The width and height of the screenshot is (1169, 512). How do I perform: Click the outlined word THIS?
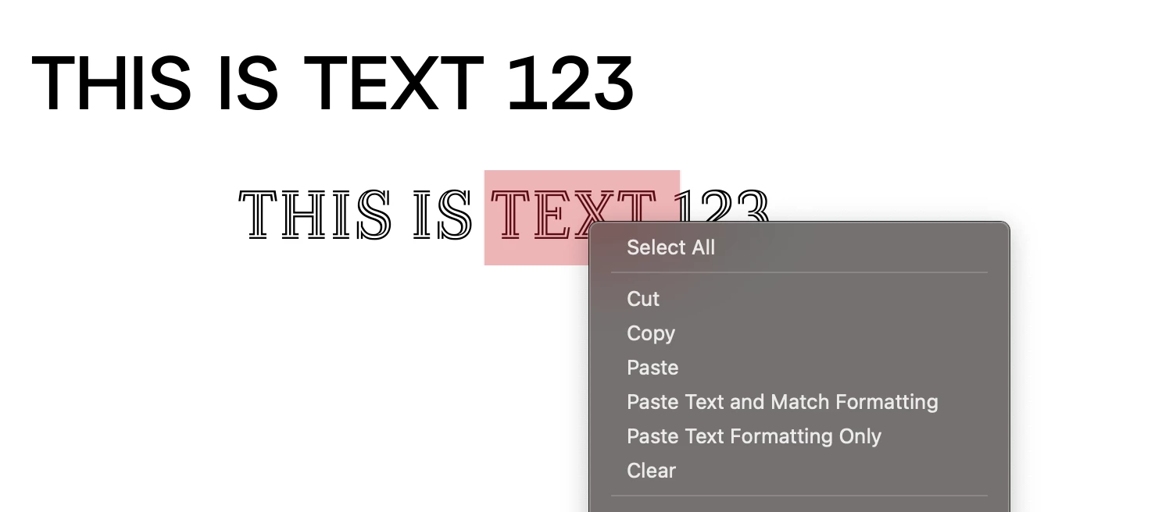(314, 215)
